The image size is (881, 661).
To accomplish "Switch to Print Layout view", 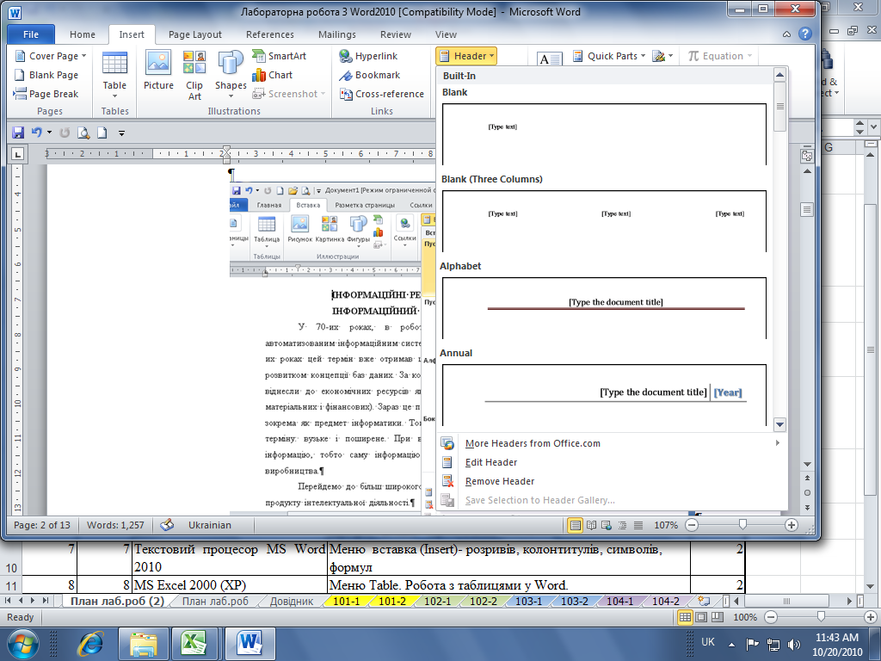I will [x=575, y=525].
